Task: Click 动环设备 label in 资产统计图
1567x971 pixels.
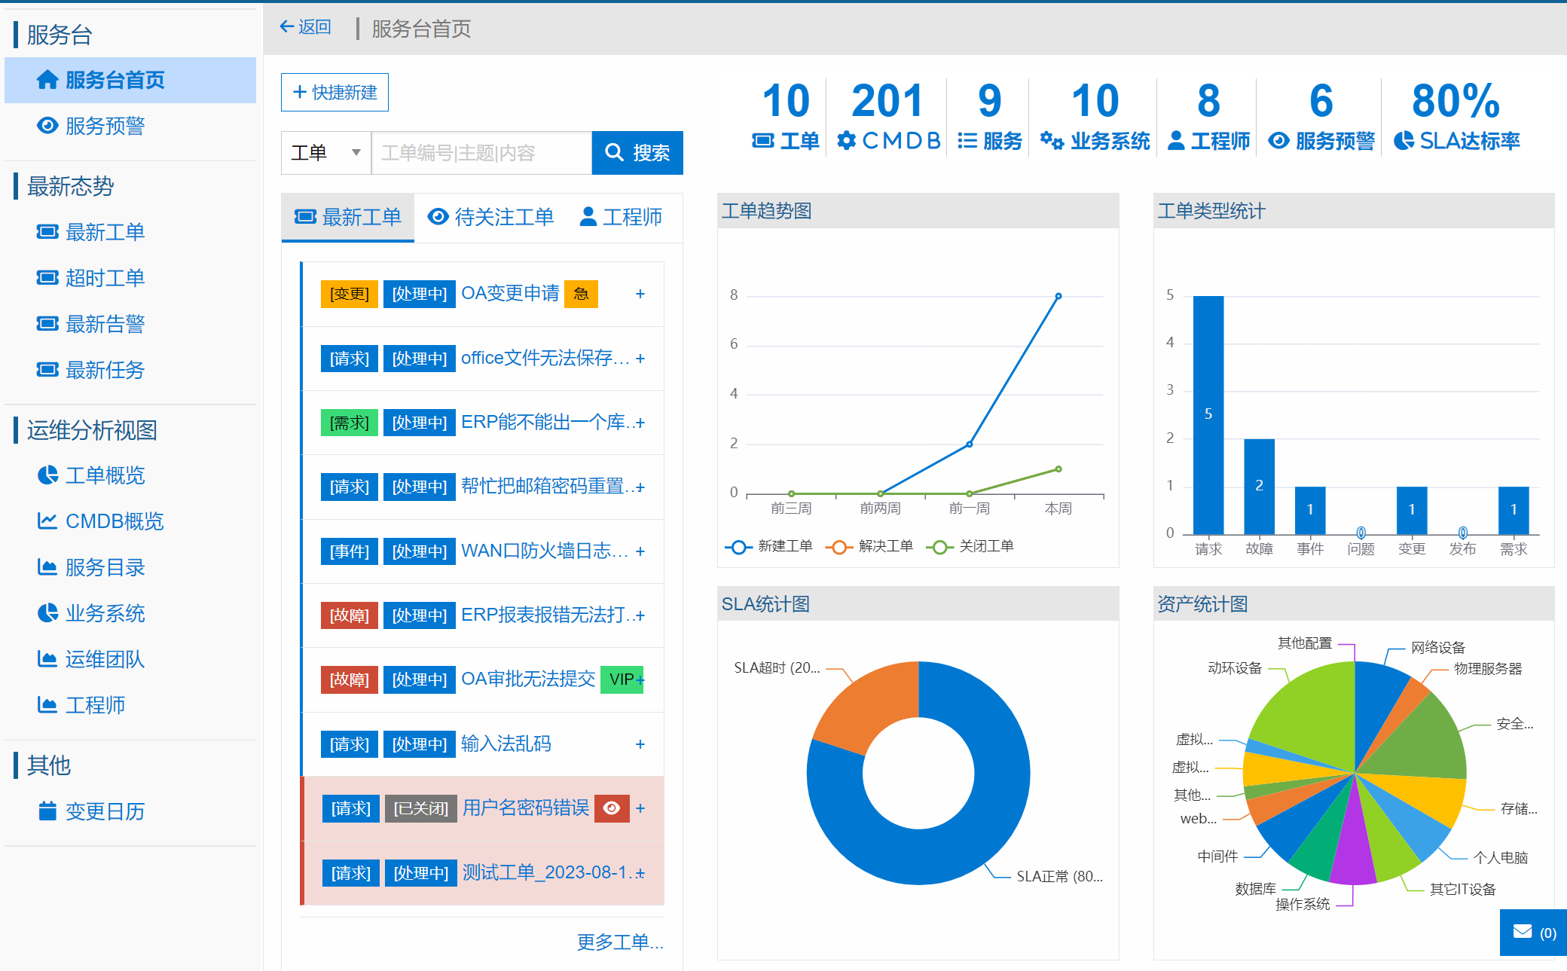Action: 1235,667
